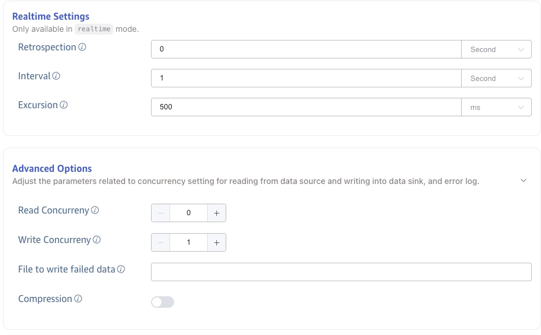Decrease Read Concurreny with minus button
Viewport: 541px width, 335px height.
click(161, 213)
